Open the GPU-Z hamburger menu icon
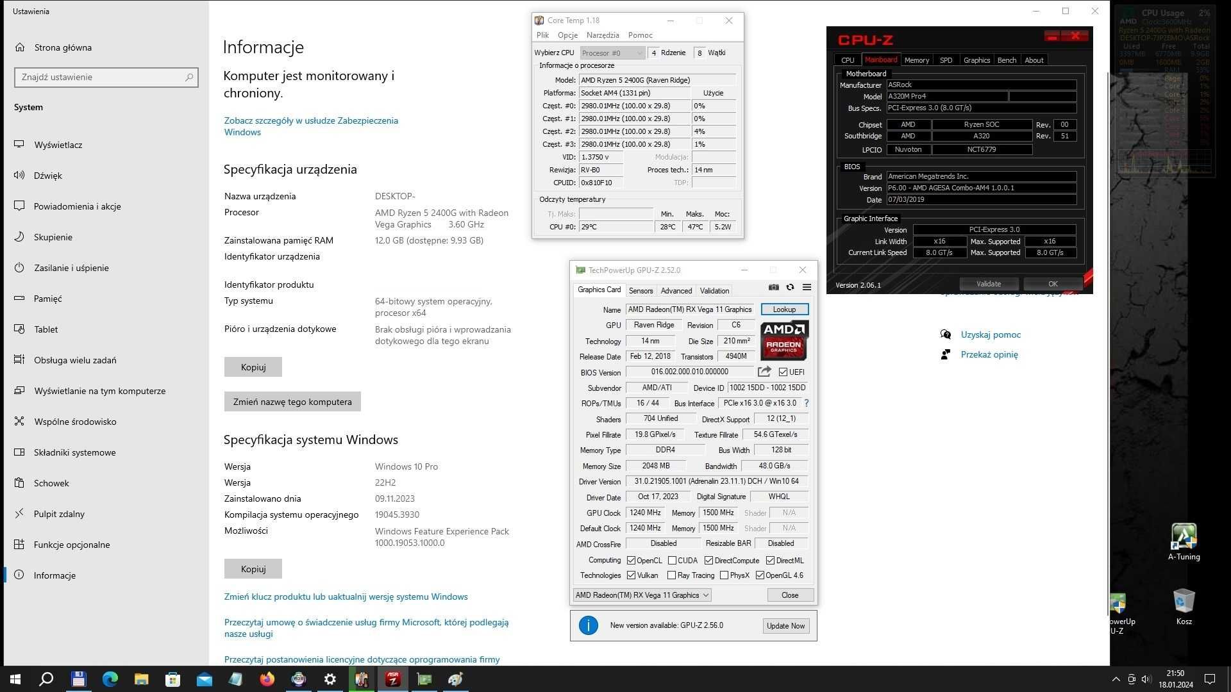The height and width of the screenshot is (692, 1231). (x=807, y=288)
